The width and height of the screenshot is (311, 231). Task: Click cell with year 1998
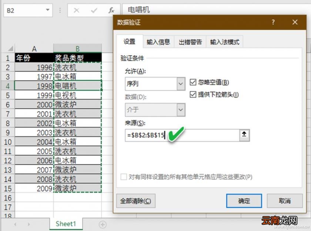pos(34,86)
